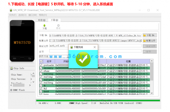Viewport: 170px width, 112px height.
Task: Click the Stop icon in toolbar
Action: [58, 25]
